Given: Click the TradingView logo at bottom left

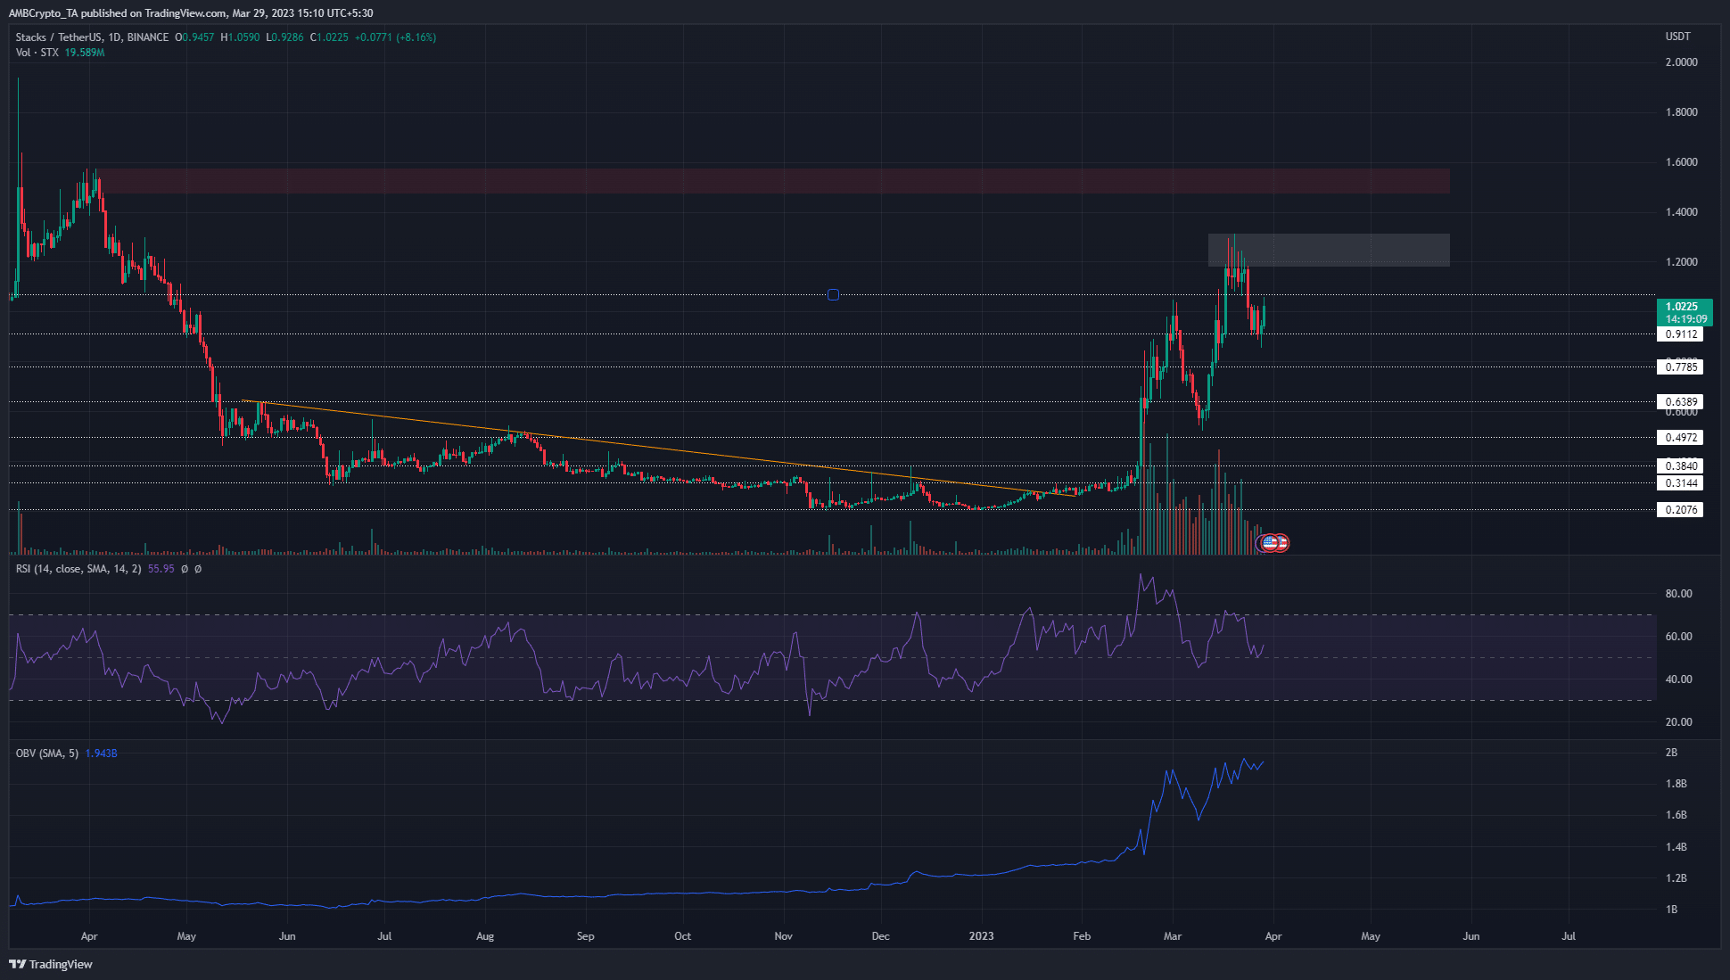Looking at the screenshot, I should (x=51, y=964).
